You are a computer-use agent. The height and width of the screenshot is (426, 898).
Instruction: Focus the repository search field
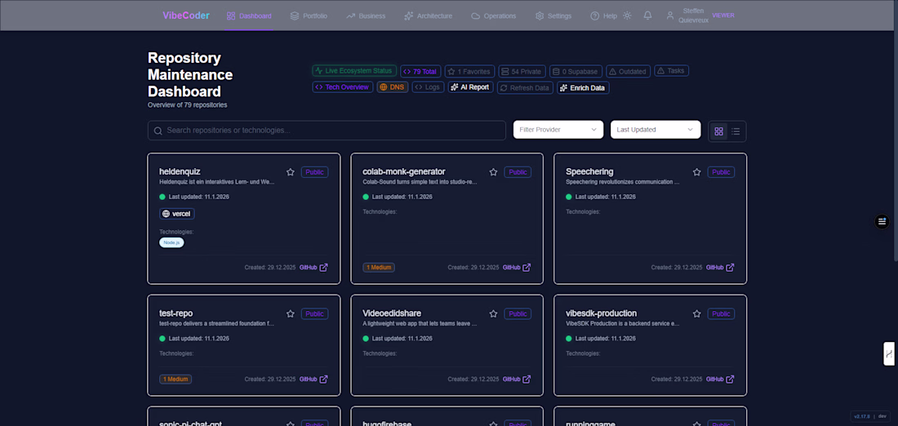click(327, 131)
